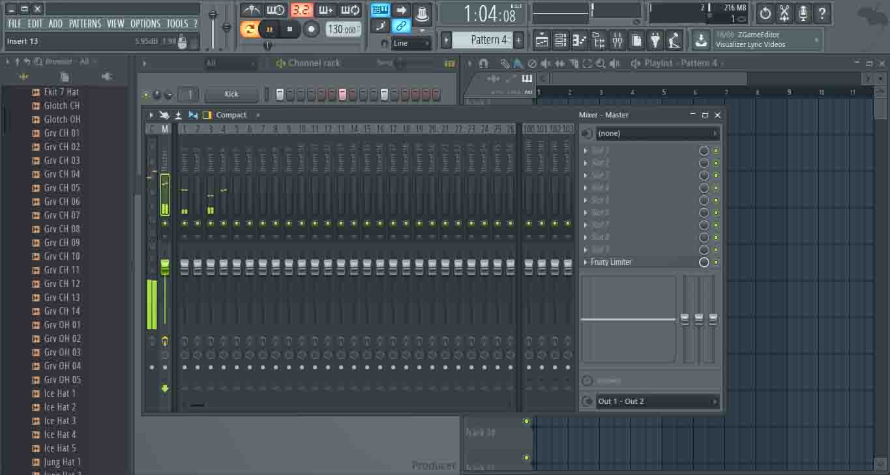Open the Line snap dropdown
This screenshot has width=890, height=475.
[x=411, y=43]
